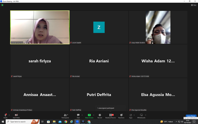The image size is (198, 124).
Task: Unmute microphone with Audio button
Action: point(5,116)
